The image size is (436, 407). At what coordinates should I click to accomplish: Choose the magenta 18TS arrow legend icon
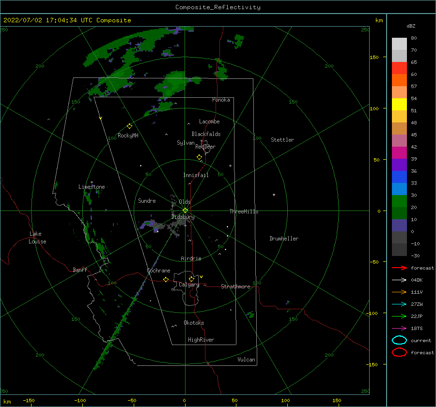click(399, 329)
